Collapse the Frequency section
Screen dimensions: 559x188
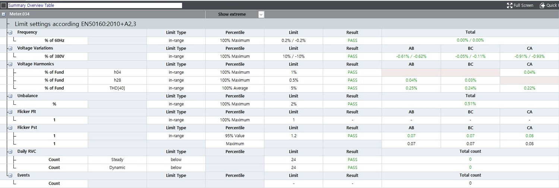[10, 33]
